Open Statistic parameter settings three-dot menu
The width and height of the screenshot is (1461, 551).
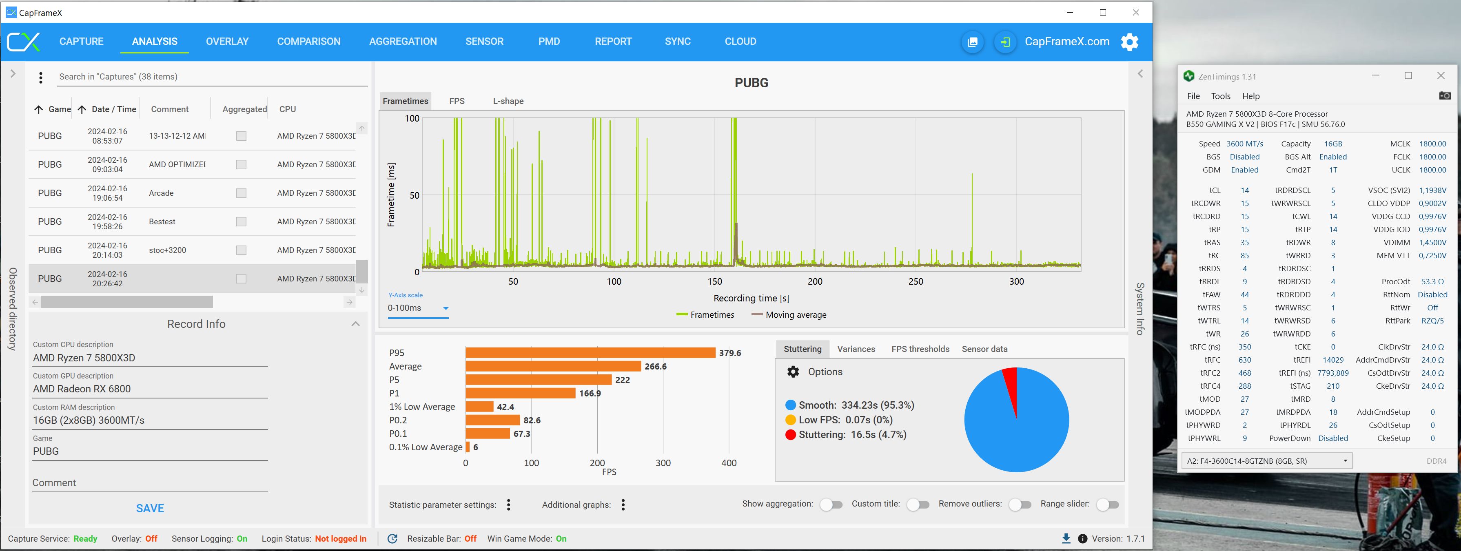point(509,505)
